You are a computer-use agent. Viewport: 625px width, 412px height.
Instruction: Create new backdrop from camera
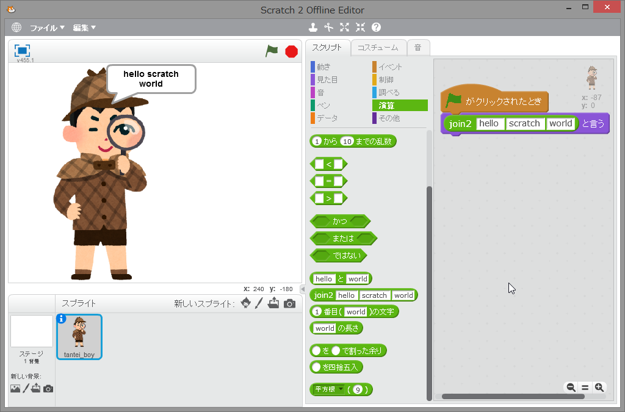48,388
